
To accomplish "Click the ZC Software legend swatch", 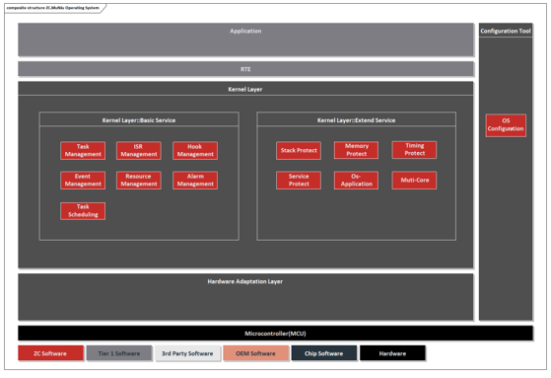I will pos(50,353).
